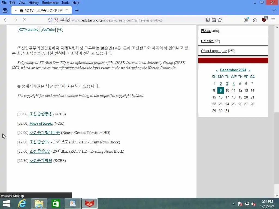Screen dimensions: 279x209
Task: Click the insecure connection lock icon
Action: 56,20
